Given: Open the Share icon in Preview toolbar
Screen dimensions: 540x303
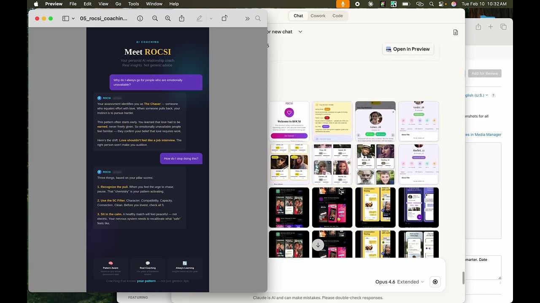Looking at the screenshot, I should pyautogui.click(x=182, y=19).
